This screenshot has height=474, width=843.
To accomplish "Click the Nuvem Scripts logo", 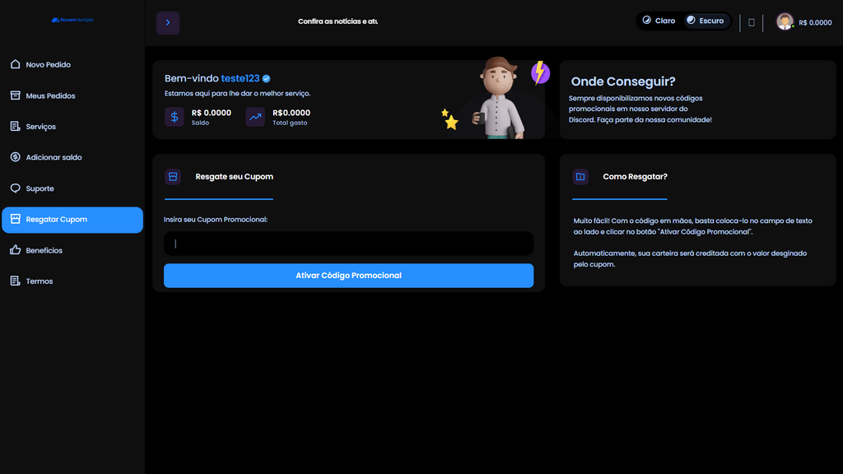I will click(x=72, y=20).
